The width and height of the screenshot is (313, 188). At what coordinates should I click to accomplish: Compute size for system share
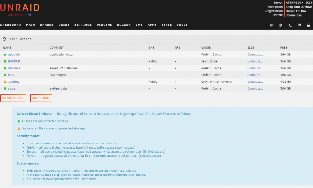[x=255, y=88]
